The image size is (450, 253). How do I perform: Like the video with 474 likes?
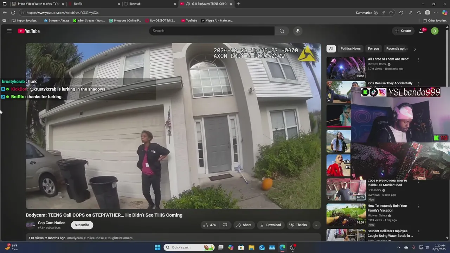point(209,225)
